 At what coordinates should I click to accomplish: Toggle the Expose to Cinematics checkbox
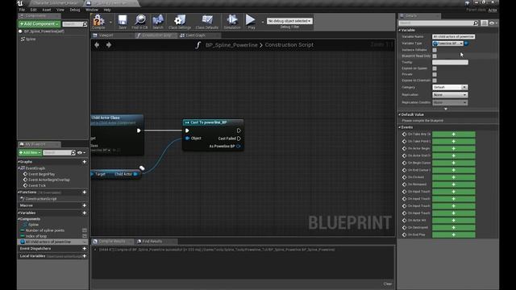(x=435, y=81)
